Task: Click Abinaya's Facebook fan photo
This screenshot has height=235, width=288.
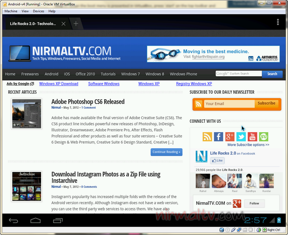Action: 219,181
